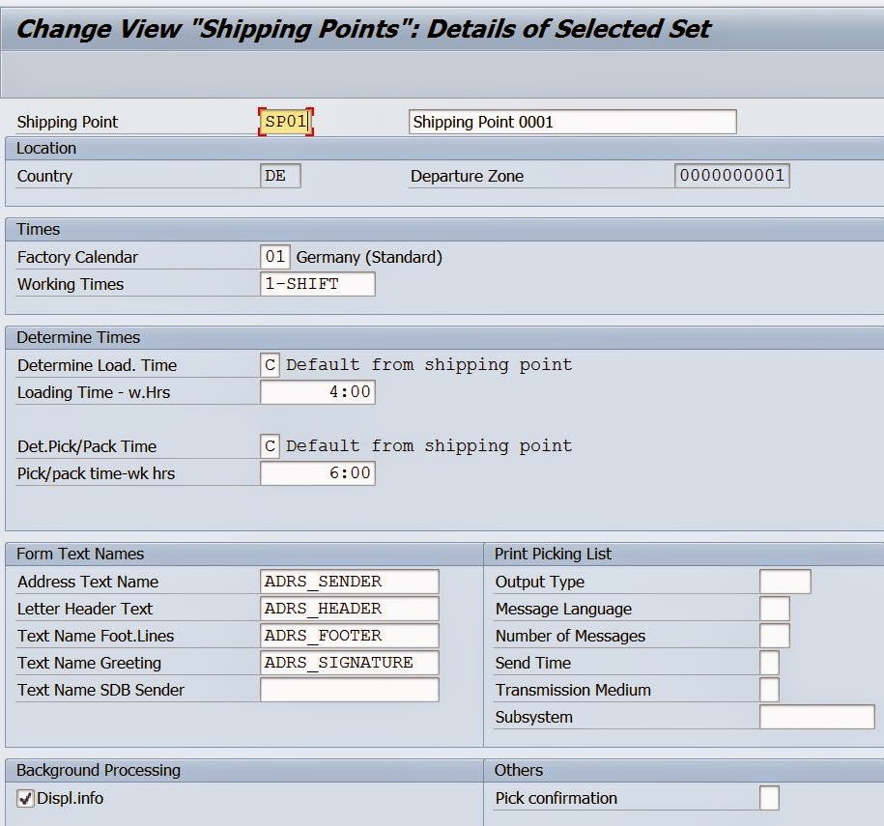The width and height of the screenshot is (884, 826).
Task: Select the Pick/pack time field showing 6:00
Action: point(319,472)
